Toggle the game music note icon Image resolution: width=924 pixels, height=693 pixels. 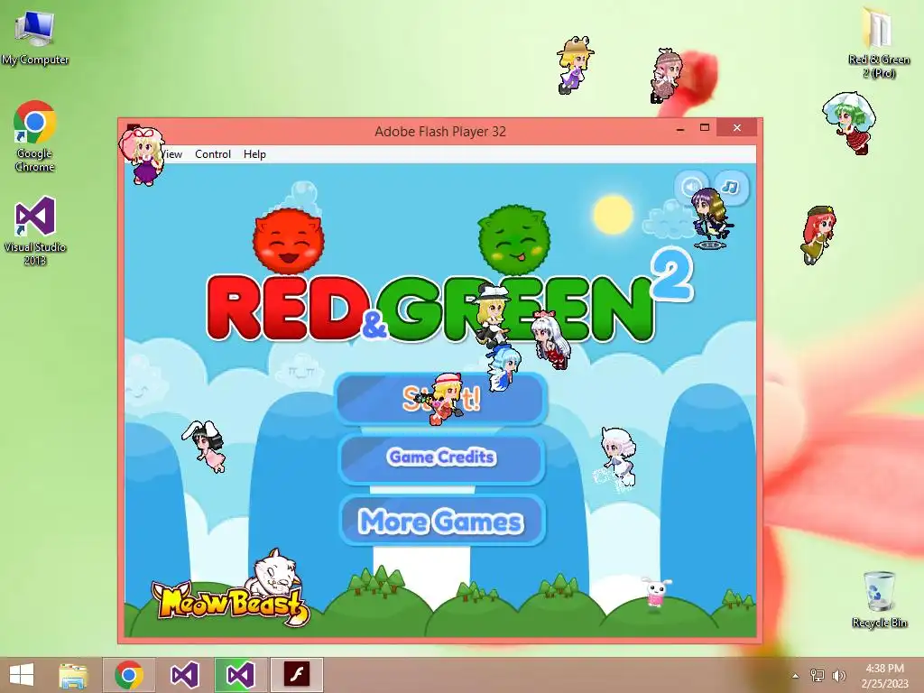tap(731, 188)
